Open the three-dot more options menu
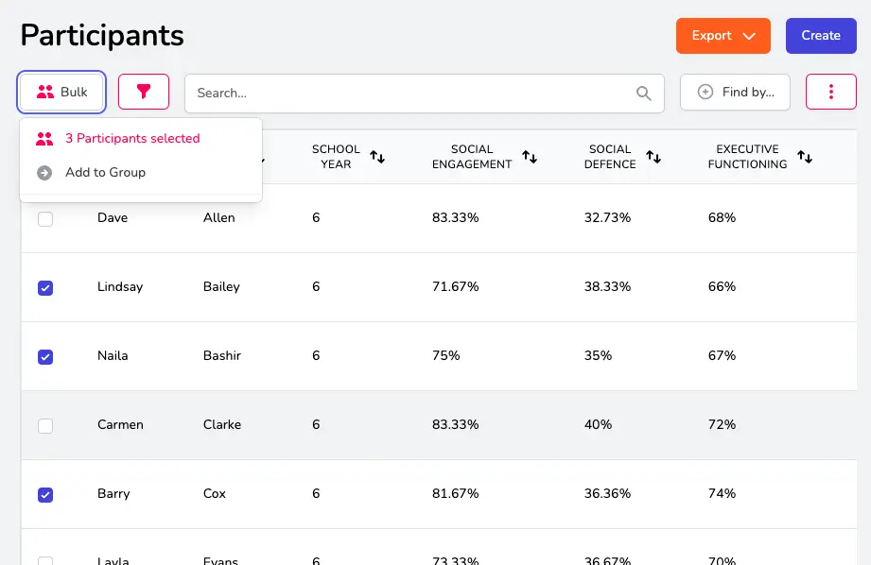 click(x=830, y=92)
